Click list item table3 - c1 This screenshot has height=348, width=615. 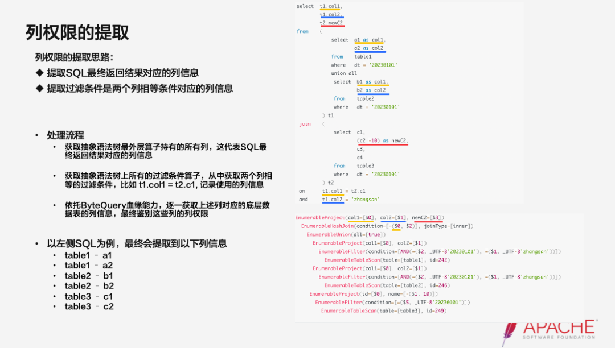[x=89, y=296]
